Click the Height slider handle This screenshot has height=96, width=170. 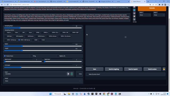click(x=22, y=50)
